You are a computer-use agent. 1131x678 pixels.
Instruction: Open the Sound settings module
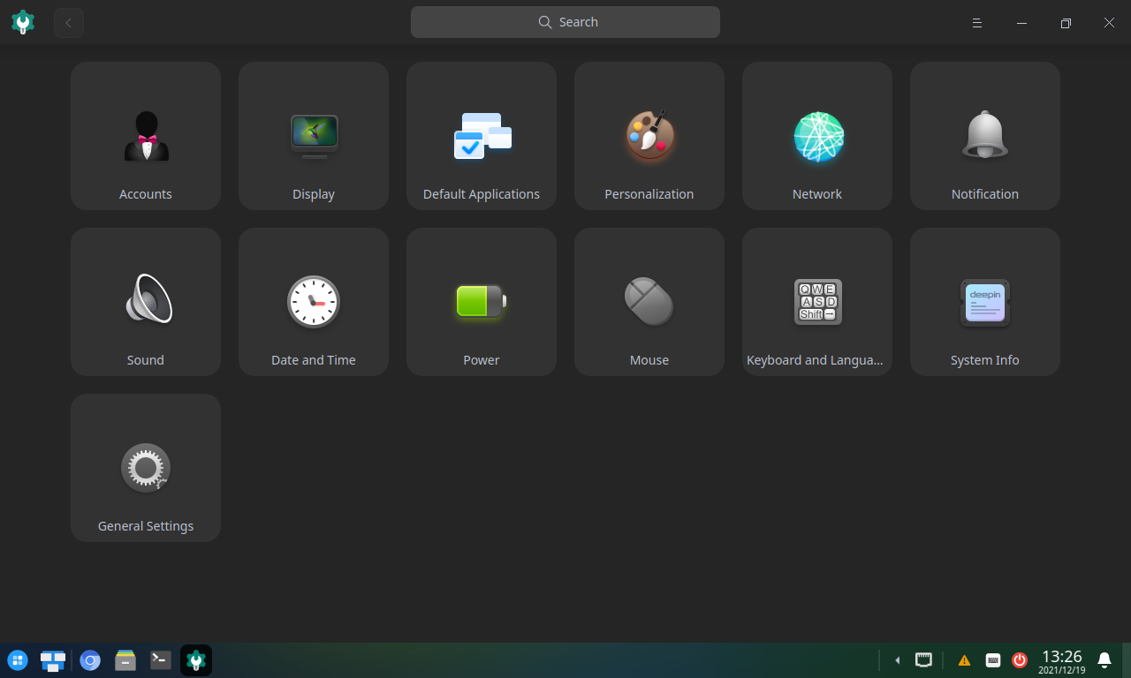coord(146,302)
